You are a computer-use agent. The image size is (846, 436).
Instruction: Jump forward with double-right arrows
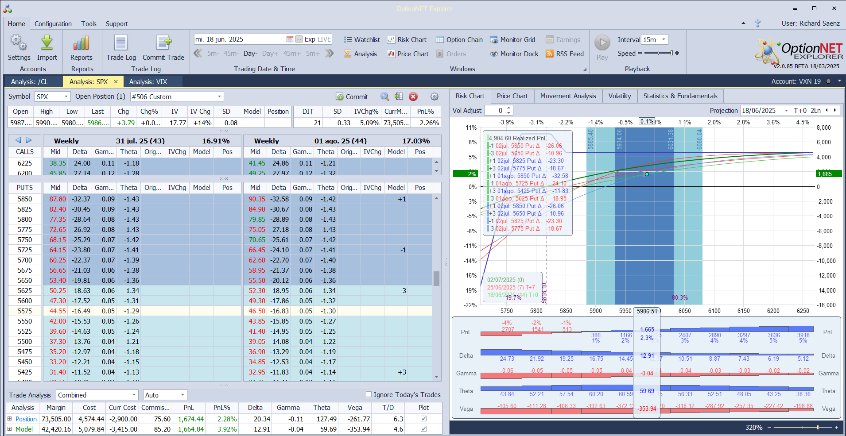(329, 53)
